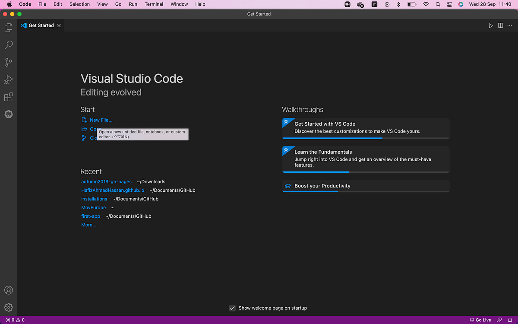Screen dimensions: 518x324
Task: Open More recent projects link
Action: click(x=88, y=225)
